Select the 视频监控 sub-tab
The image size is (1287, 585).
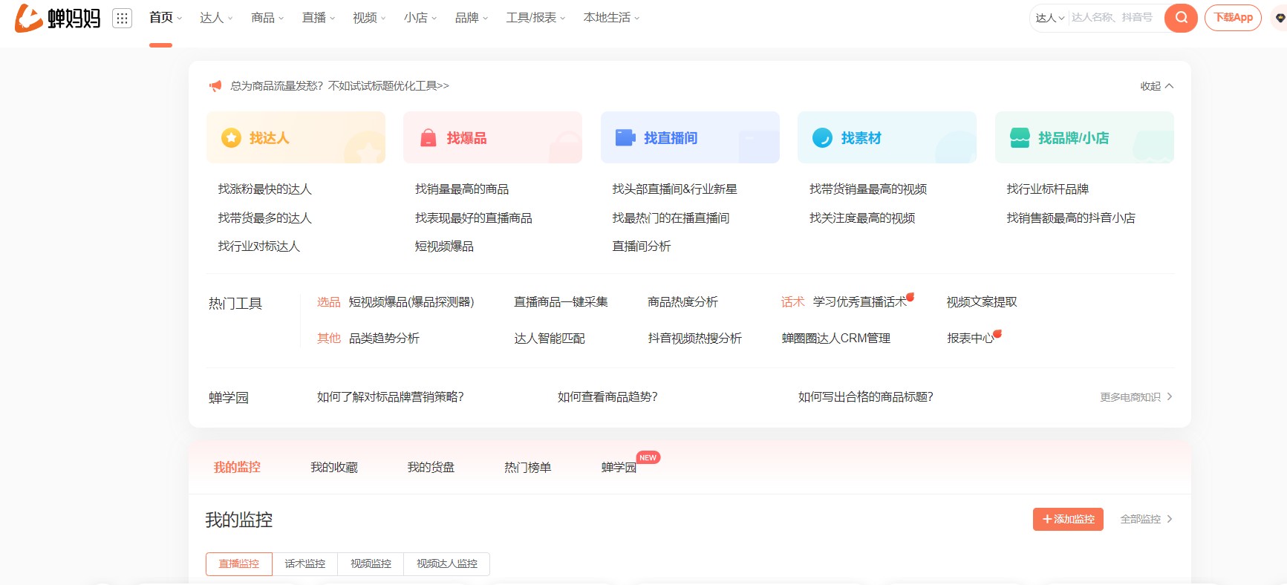pyautogui.click(x=371, y=563)
